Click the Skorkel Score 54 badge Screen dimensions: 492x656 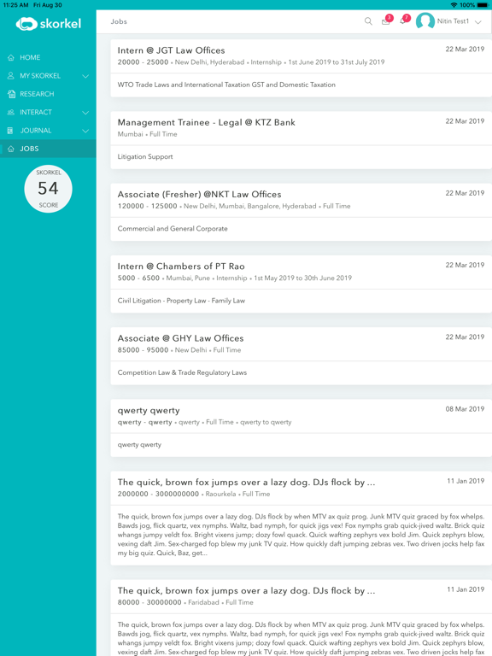48,189
